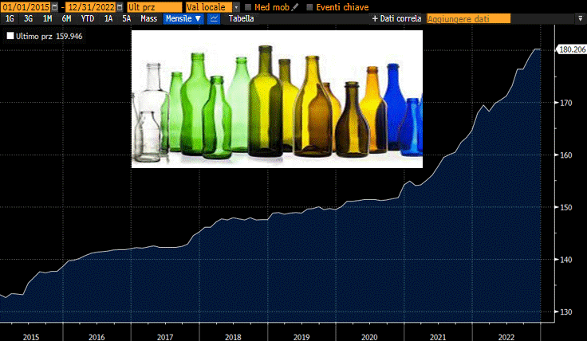The image size is (587, 341).
Task: Select the 1A range tab
Action: (x=108, y=18)
